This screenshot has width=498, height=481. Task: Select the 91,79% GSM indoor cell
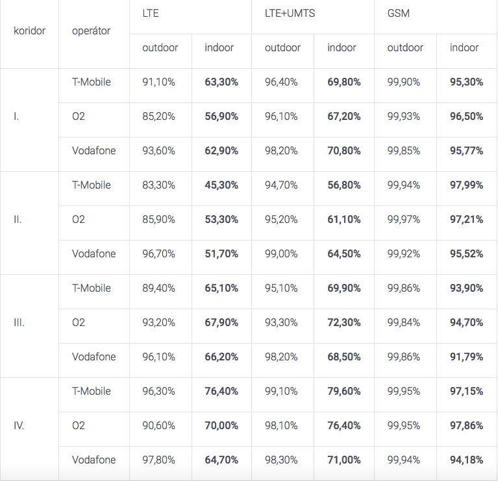point(466,357)
